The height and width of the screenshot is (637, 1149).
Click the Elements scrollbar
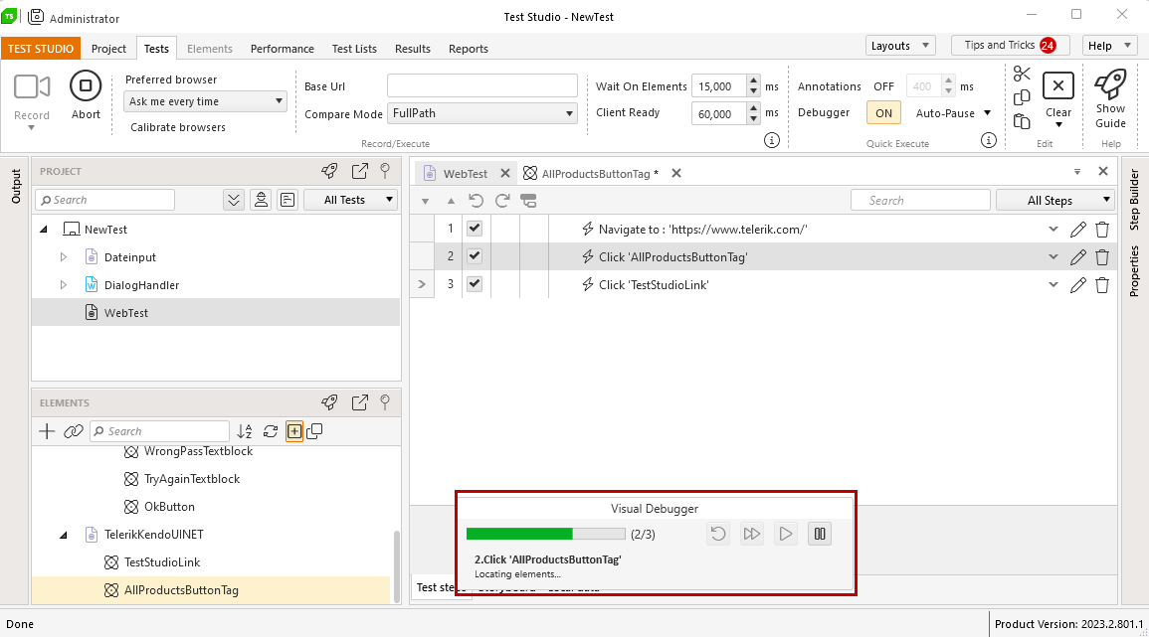tap(397, 565)
